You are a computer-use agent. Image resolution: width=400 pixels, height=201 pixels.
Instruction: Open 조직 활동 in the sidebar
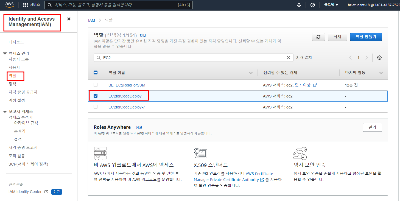[17, 156]
